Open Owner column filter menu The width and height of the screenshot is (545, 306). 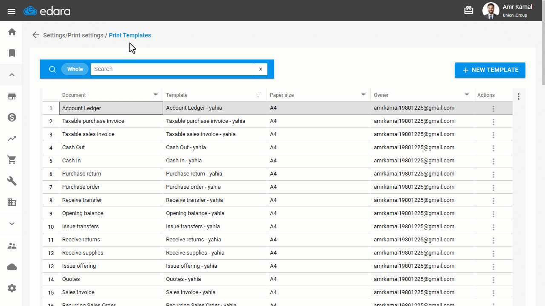[x=467, y=95]
